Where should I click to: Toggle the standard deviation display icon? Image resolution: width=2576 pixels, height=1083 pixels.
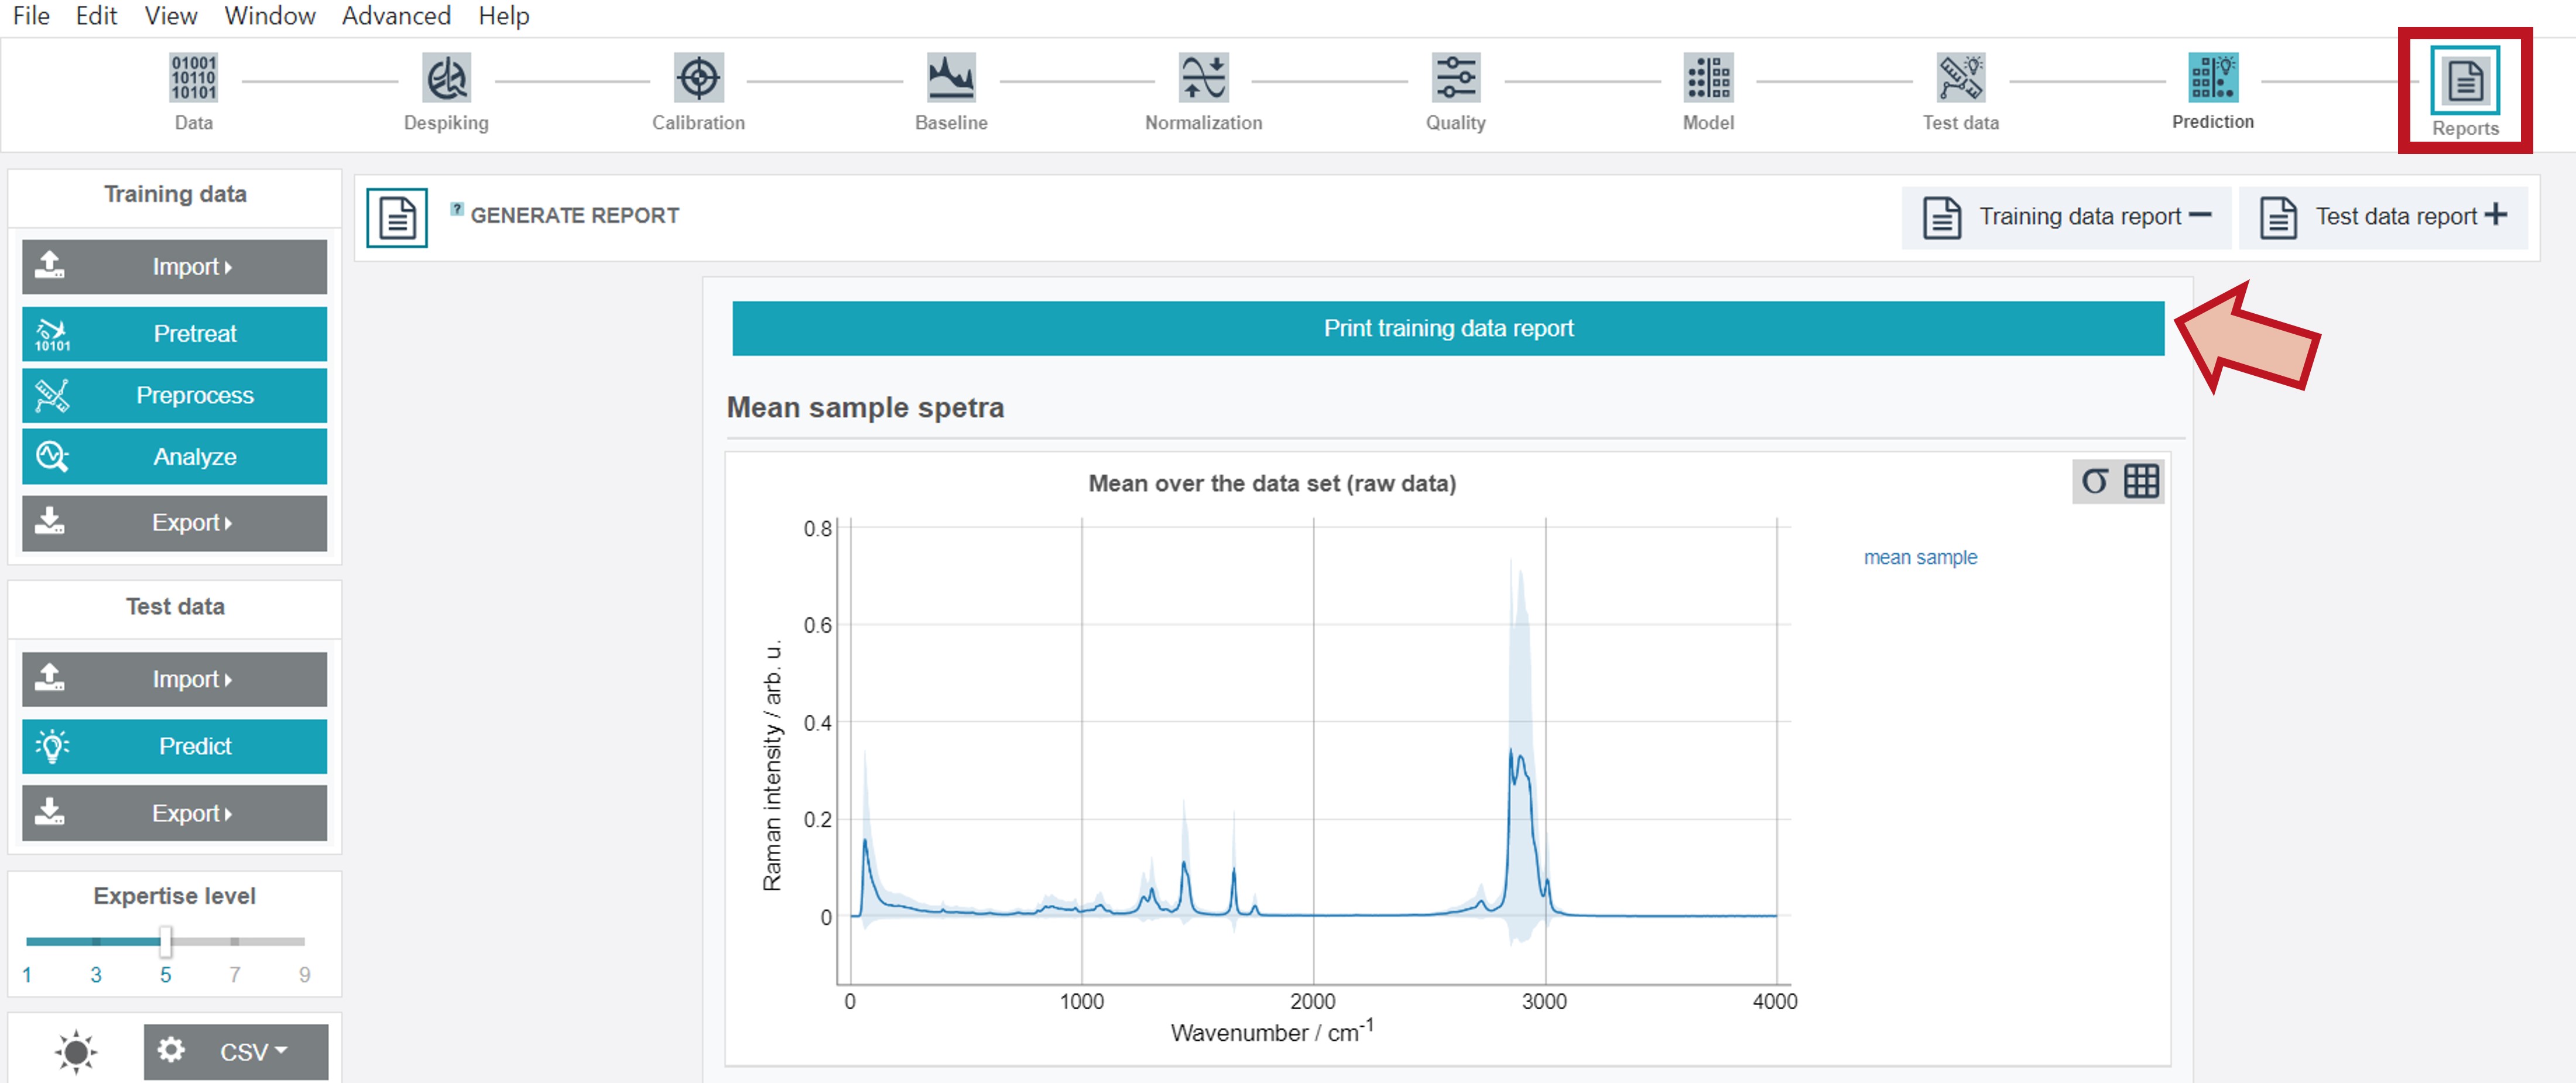(x=2105, y=482)
